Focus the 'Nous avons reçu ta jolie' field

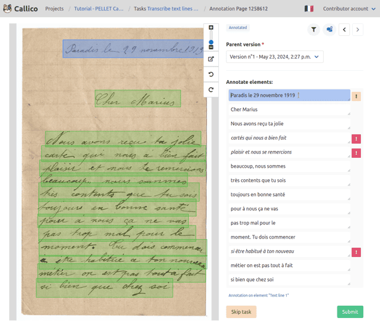tap(289, 124)
